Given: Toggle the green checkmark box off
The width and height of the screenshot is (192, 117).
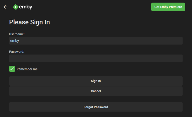Looking at the screenshot, I should click(12, 69).
